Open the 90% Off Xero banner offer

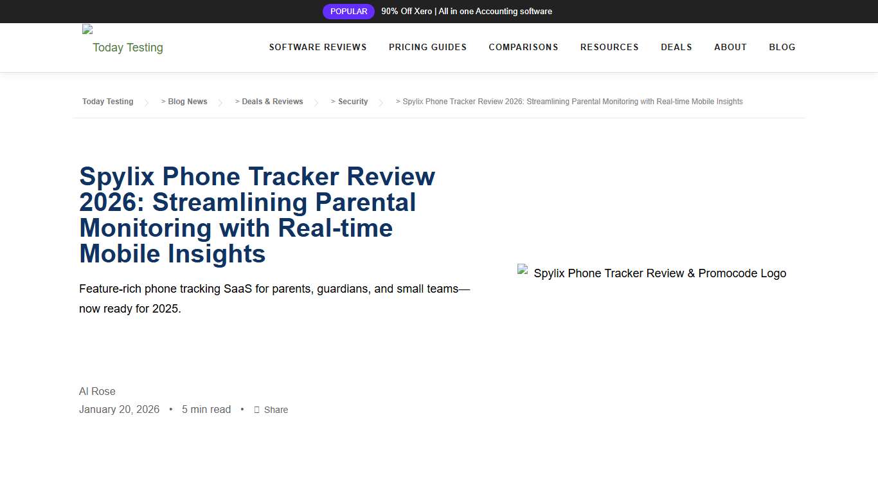467,11
